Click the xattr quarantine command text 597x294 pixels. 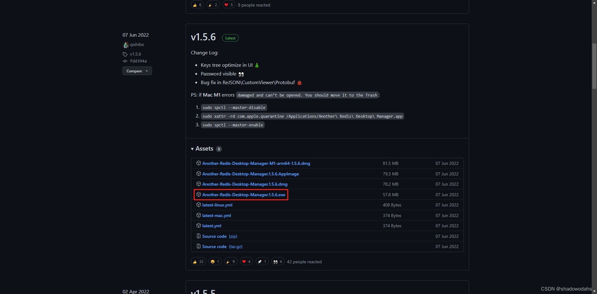[x=303, y=116]
